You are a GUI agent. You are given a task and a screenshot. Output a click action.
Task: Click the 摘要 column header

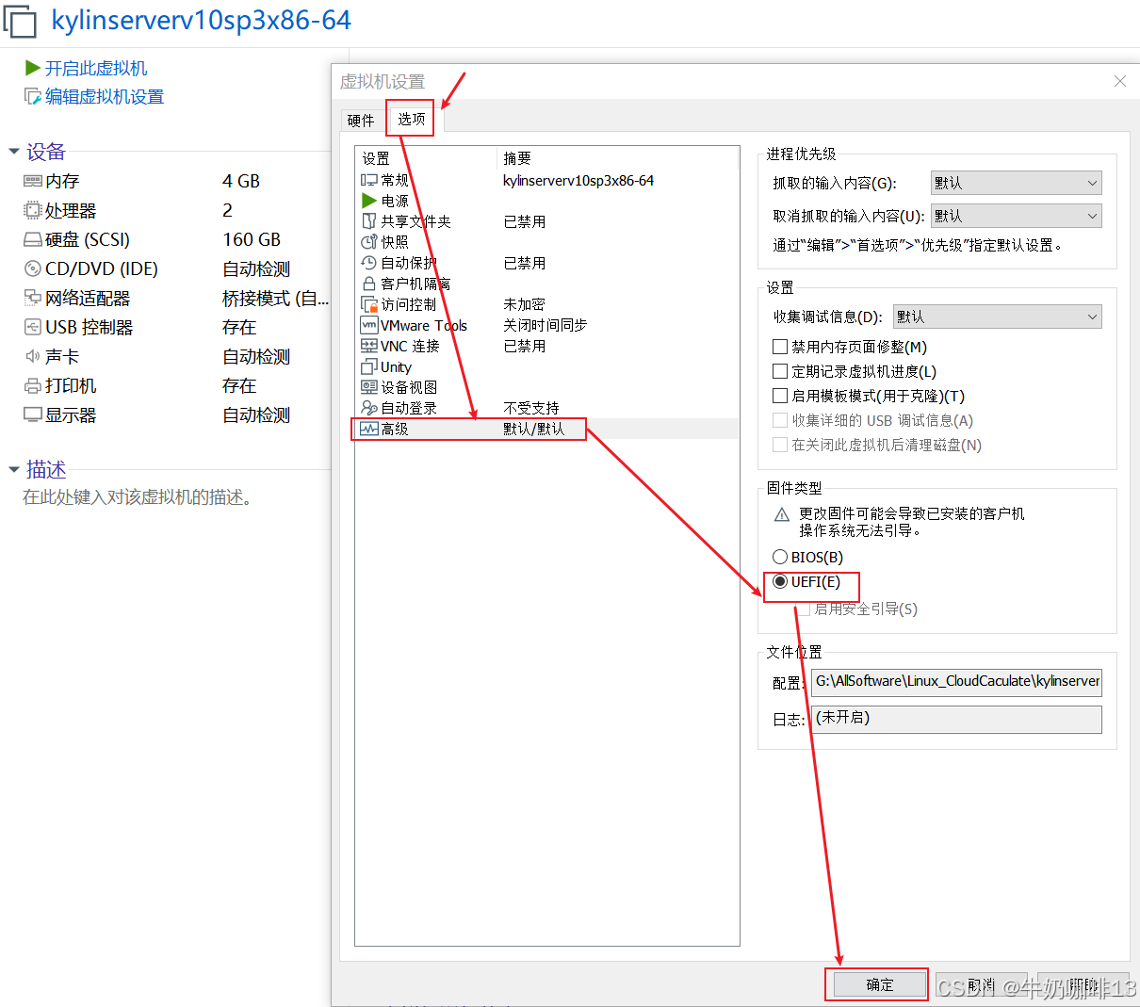pyautogui.click(x=517, y=158)
